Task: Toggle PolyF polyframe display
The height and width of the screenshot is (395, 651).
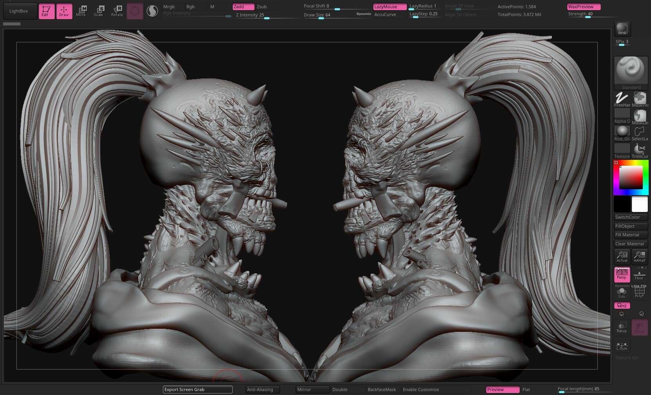Action: (639, 292)
